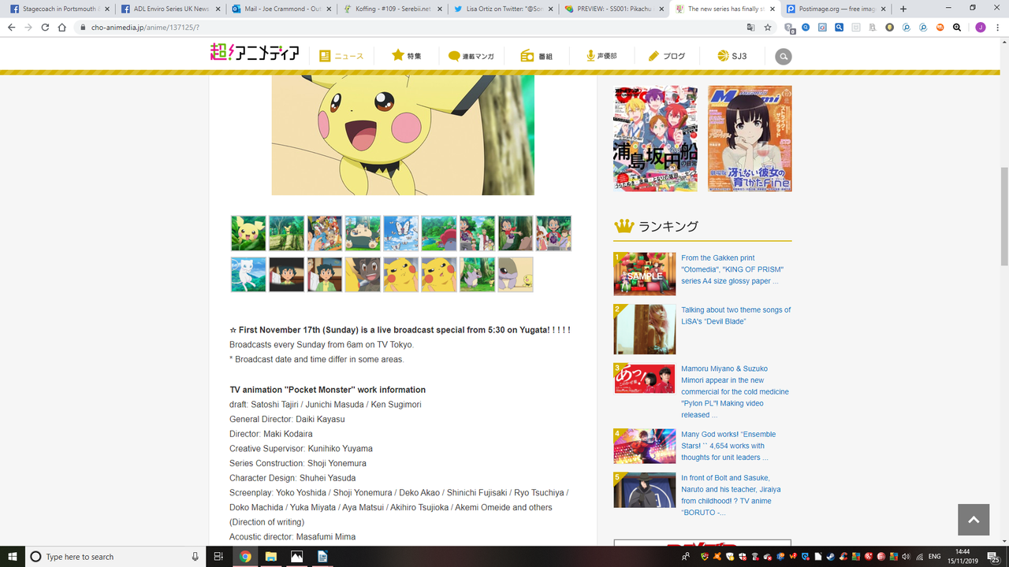This screenshot has height=567, width=1009.
Task: Open the right magazine cover with 'Fine'
Action: [750, 139]
